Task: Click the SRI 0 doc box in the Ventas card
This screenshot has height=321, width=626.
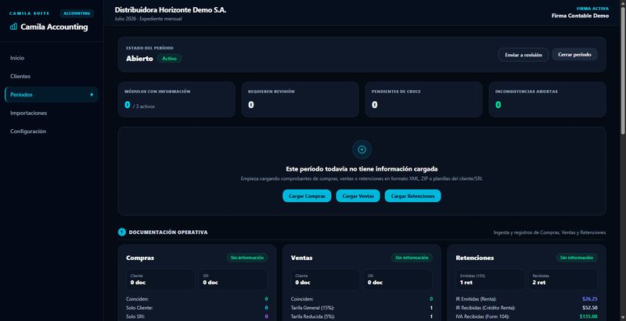Action: click(x=398, y=280)
